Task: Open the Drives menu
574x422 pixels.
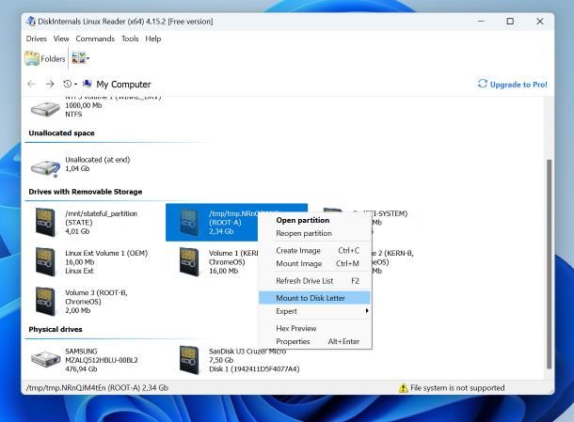Action: 37,39
